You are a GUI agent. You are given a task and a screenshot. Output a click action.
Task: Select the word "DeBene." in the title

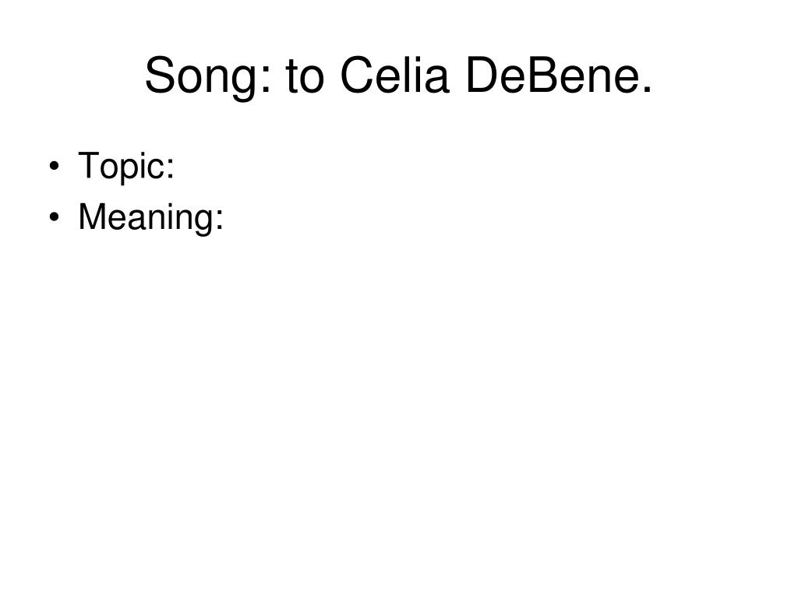tap(560, 75)
